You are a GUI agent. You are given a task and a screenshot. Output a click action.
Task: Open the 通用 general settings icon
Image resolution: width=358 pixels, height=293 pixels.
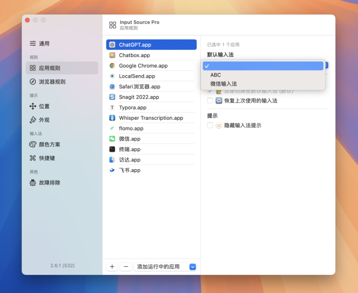point(33,43)
